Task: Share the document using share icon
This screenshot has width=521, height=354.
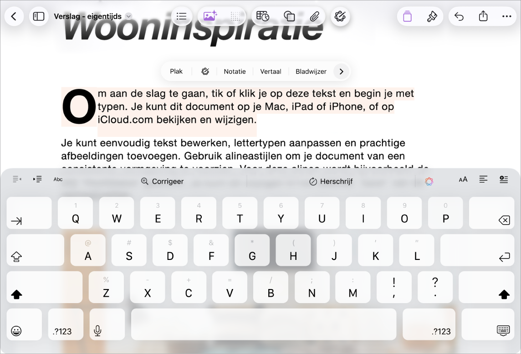Action: 484,16
